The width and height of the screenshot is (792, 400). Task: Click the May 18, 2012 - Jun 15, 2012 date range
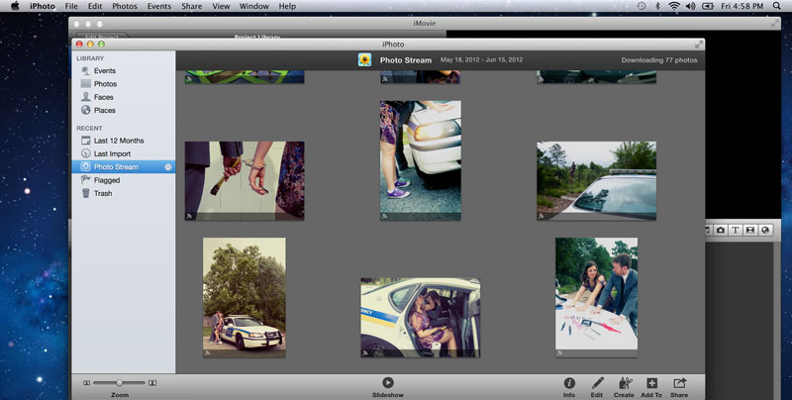click(x=481, y=59)
